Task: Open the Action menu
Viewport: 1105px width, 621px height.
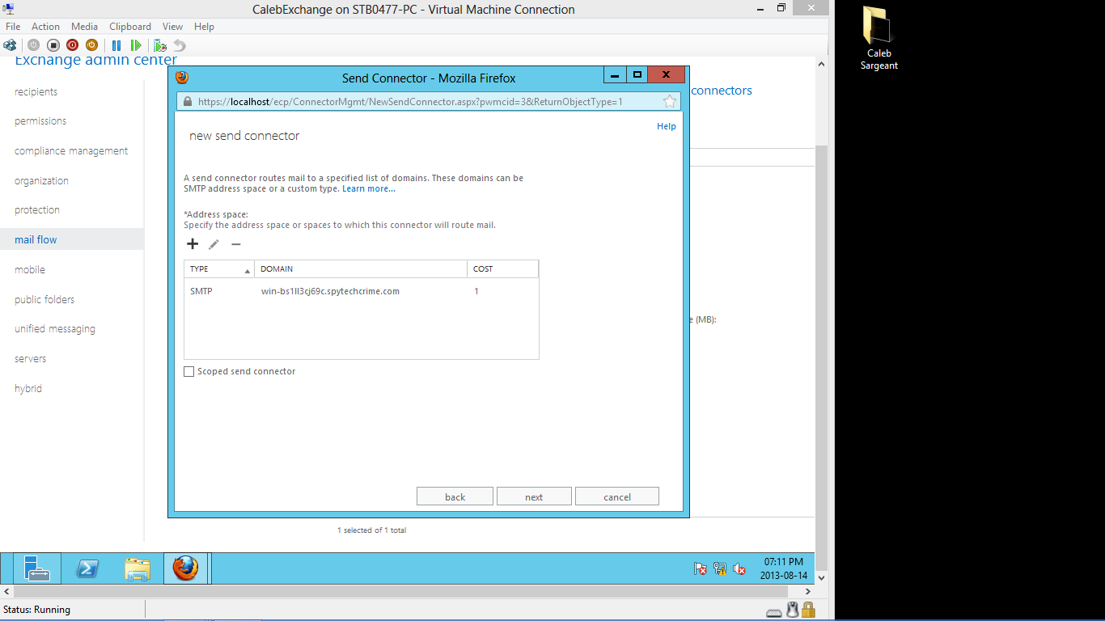Action: (46, 27)
